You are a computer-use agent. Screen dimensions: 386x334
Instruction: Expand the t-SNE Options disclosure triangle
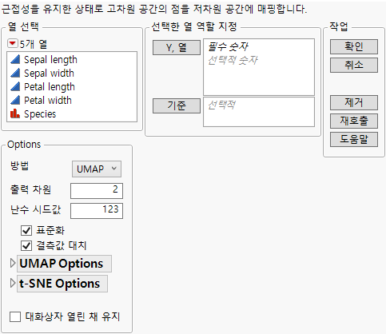(x=13, y=284)
